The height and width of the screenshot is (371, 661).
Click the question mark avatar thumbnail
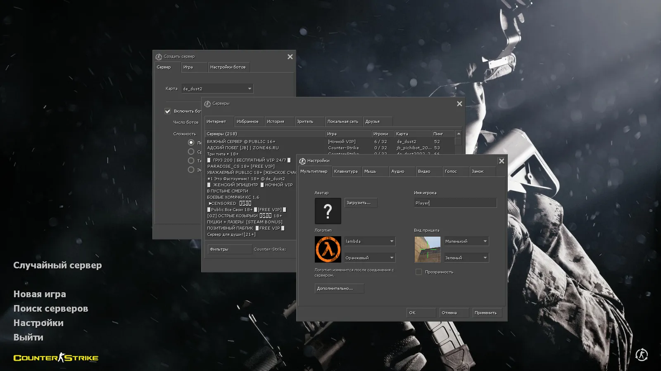click(x=328, y=211)
